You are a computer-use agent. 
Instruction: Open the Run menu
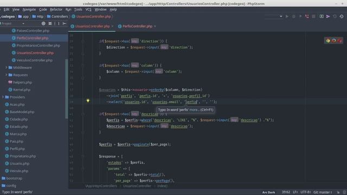[68, 10]
